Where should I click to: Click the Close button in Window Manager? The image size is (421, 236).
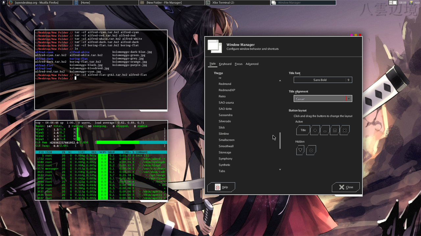coord(346,187)
